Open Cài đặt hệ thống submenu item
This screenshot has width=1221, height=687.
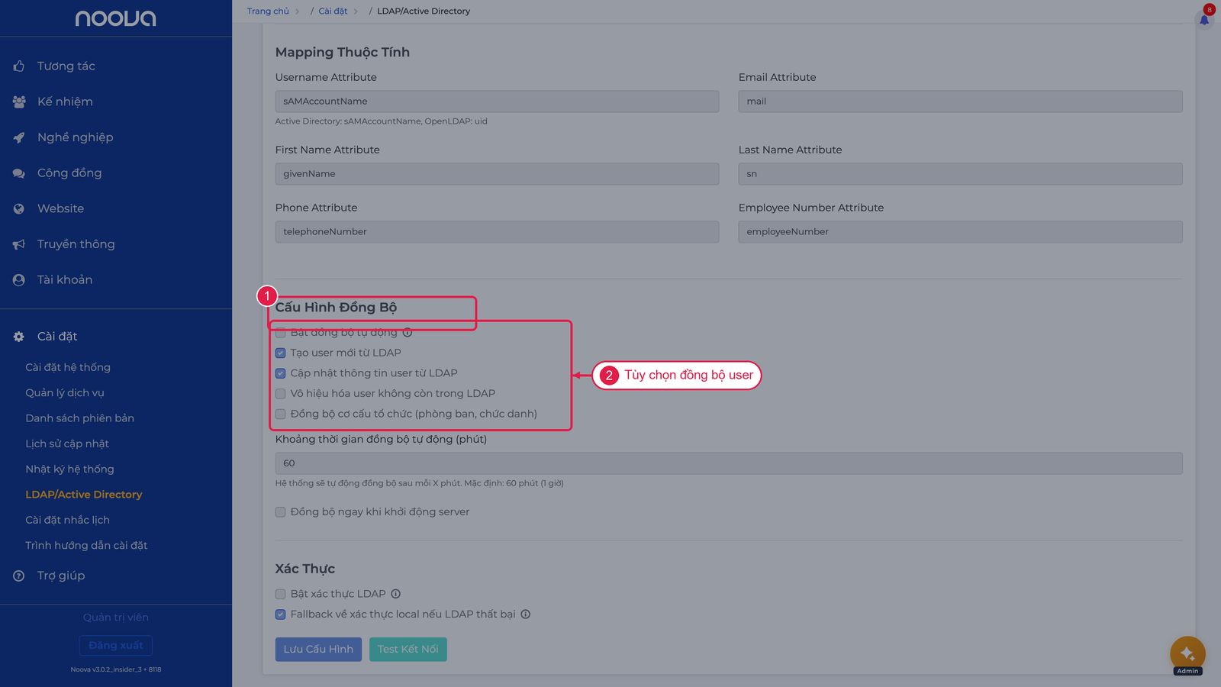point(68,367)
